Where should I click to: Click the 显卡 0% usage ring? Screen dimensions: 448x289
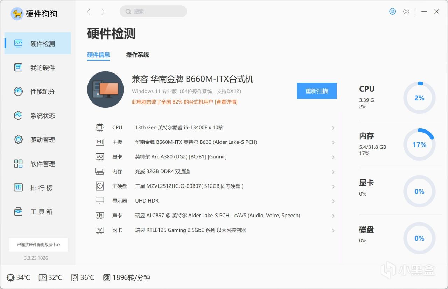tap(419, 191)
